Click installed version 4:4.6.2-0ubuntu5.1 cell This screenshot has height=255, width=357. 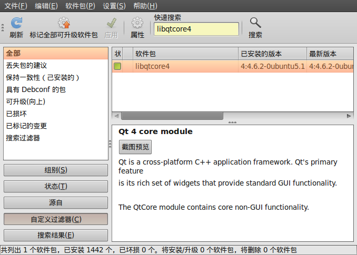(273, 66)
